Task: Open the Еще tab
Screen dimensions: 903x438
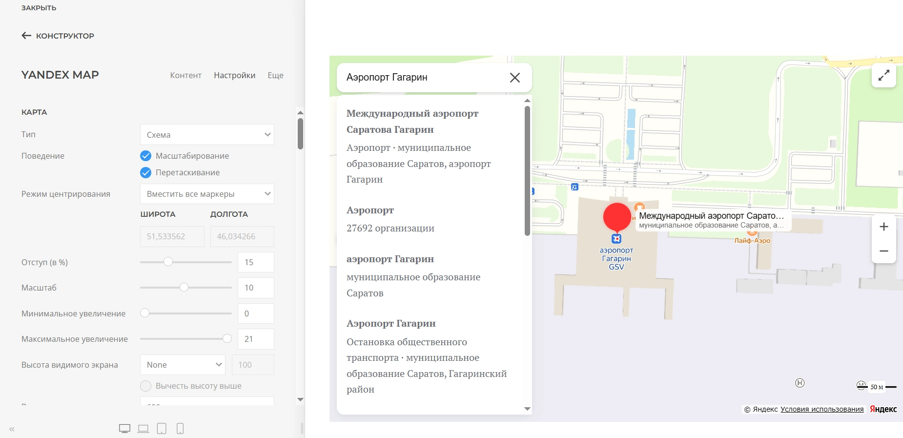Action: click(275, 75)
